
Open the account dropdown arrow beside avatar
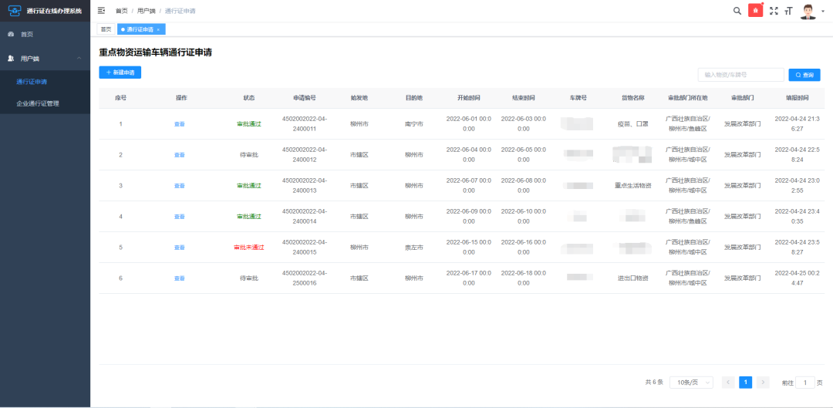coord(823,12)
